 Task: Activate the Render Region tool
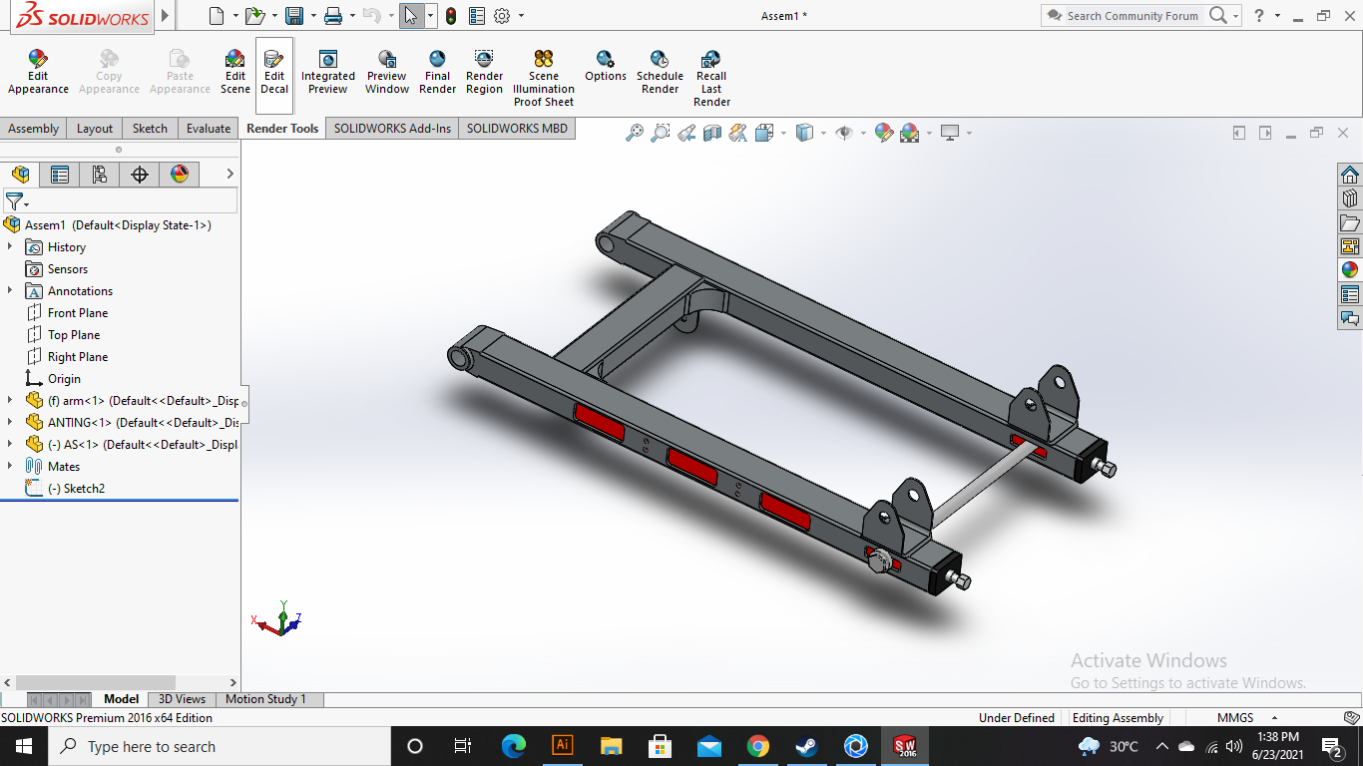pyautogui.click(x=484, y=72)
